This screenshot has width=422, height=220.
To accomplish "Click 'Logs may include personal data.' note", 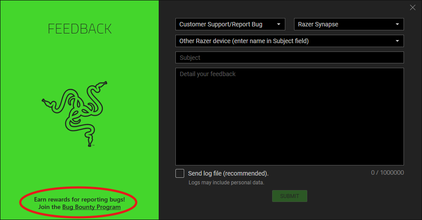I will [226, 183].
